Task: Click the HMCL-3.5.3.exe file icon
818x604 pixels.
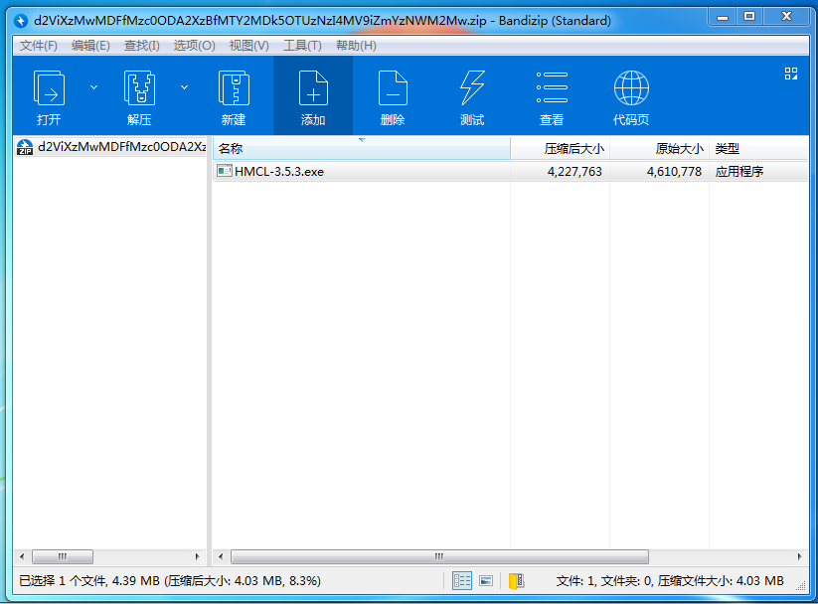Action: click(x=225, y=171)
